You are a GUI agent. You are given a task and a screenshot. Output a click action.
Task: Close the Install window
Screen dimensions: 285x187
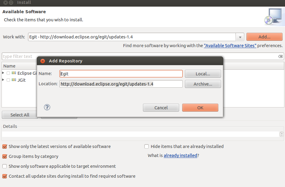(6, 2)
